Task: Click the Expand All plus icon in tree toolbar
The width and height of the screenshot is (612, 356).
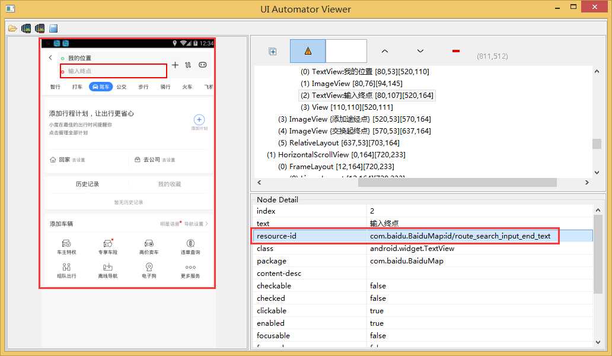Action: click(273, 52)
